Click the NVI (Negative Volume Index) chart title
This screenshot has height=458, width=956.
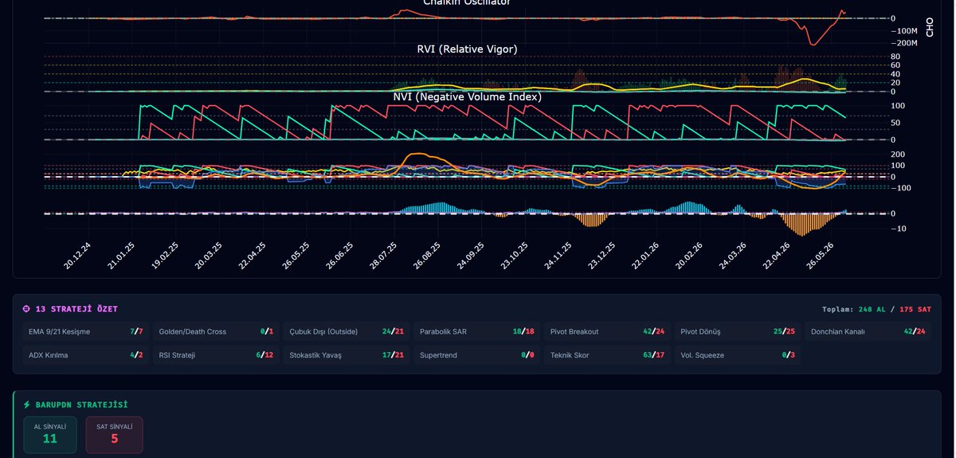click(467, 96)
